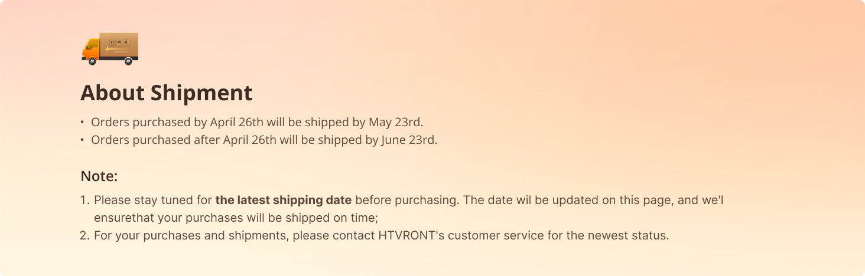Click the "About Shipment" heading
The image size is (865, 276).
(x=166, y=93)
